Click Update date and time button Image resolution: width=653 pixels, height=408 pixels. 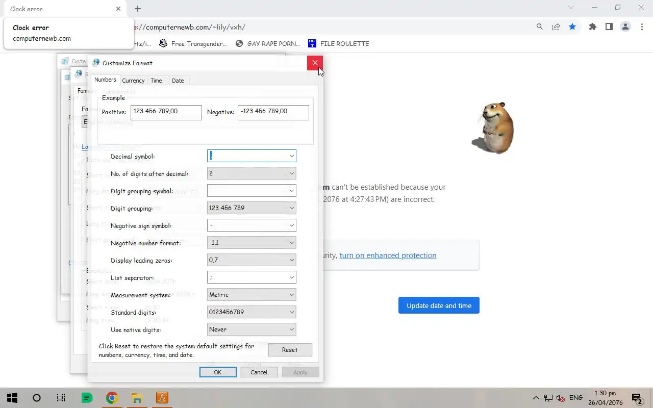tap(439, 305)
